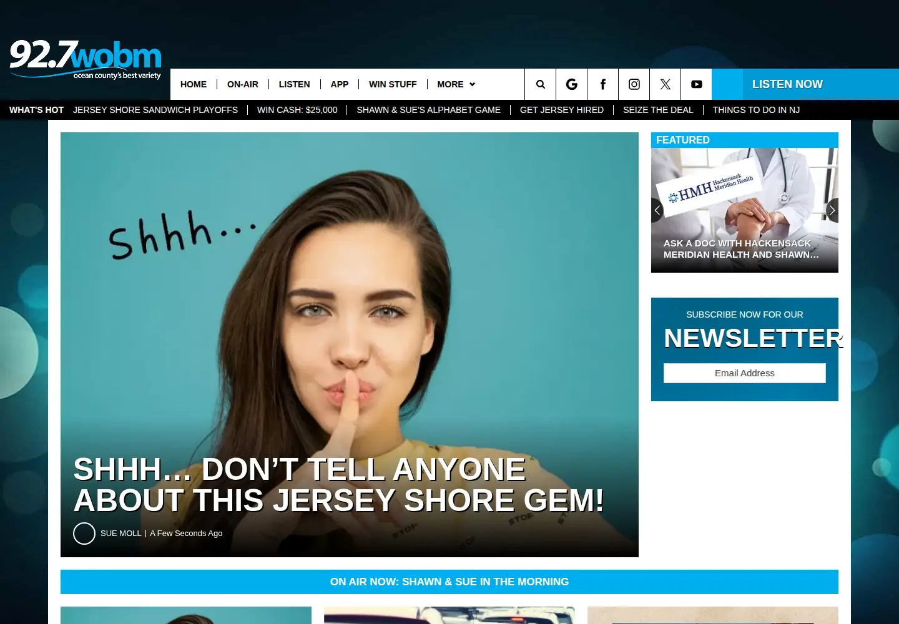Click On Air Now Shawn & Sue banner
Screen dimensions: 899x624
pos(449,582)
